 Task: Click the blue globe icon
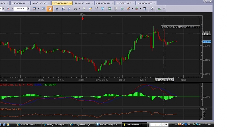pyautogui.click(x=102, y=9)
